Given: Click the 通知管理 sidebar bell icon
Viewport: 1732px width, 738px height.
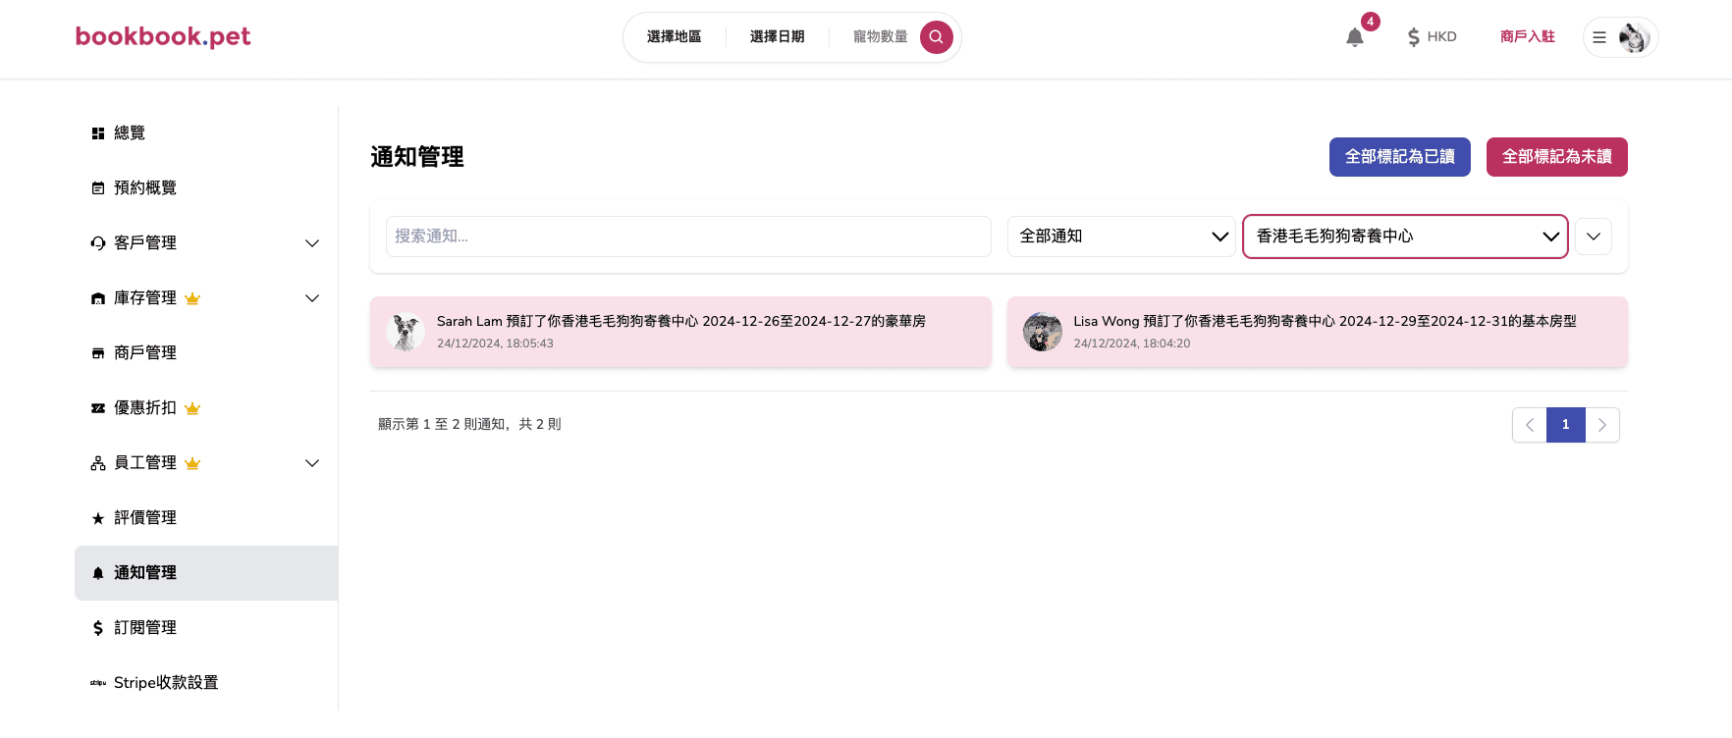Looking at the screenshot, I should 98,573.
